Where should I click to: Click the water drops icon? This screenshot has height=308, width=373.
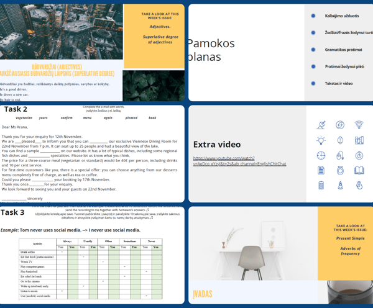click(359, 186)
